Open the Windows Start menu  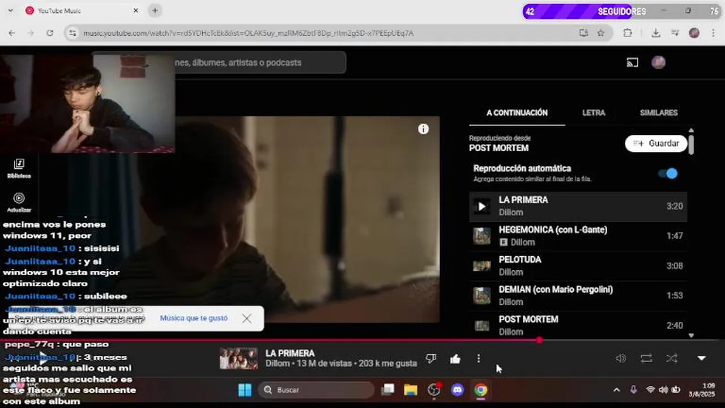[x=245, y=390]
